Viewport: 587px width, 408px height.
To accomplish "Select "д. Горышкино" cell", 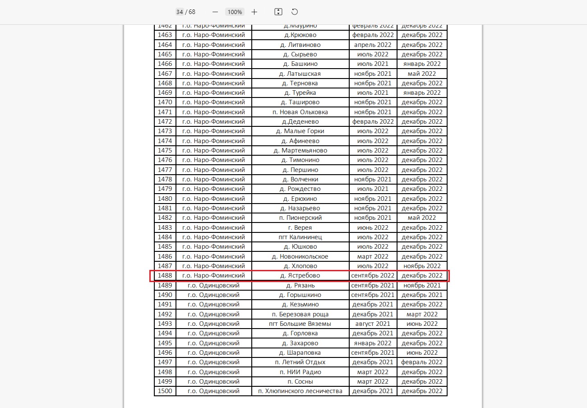I will [x=300, y=295].
